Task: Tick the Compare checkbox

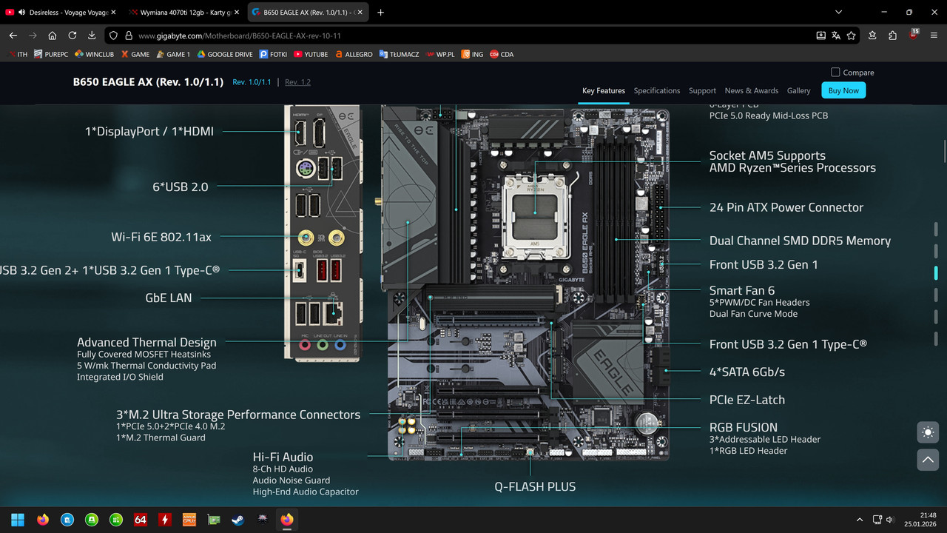Action: pos(835,73)
